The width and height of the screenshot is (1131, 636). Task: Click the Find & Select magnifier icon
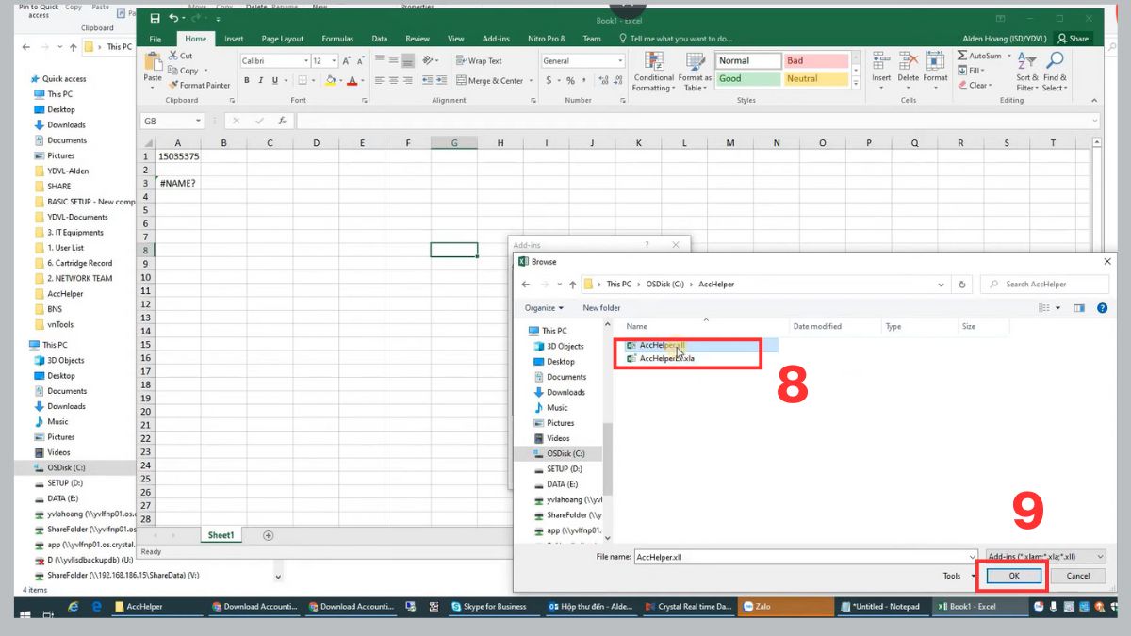click(x=1054, y=61)
